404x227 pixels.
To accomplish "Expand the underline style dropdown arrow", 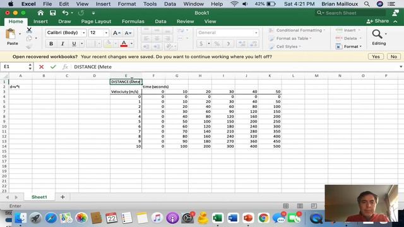I will (x=82, y=44).
